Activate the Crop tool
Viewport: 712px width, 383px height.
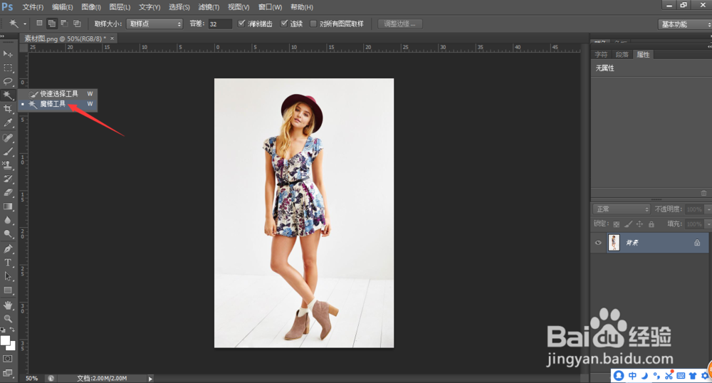(x=8, y=109)
